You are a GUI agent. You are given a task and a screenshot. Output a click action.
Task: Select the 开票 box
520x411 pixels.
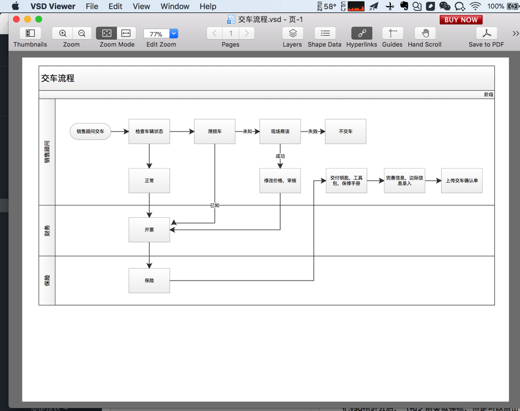149,230
